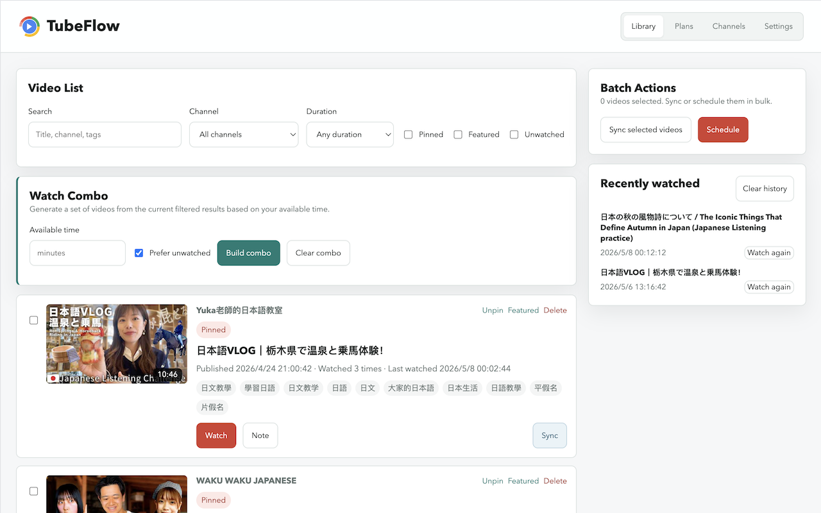Click recently watched entry 日本語VLOG｜栃木県で温泉と乗馬体験!
The height and width of the screenshot is (513, 821).
click(671, 273)
